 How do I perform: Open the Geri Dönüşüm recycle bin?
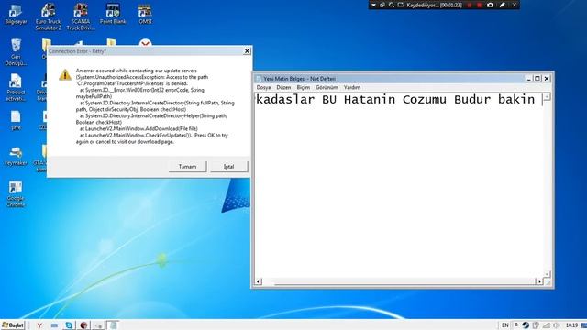[x=16, y=52]
